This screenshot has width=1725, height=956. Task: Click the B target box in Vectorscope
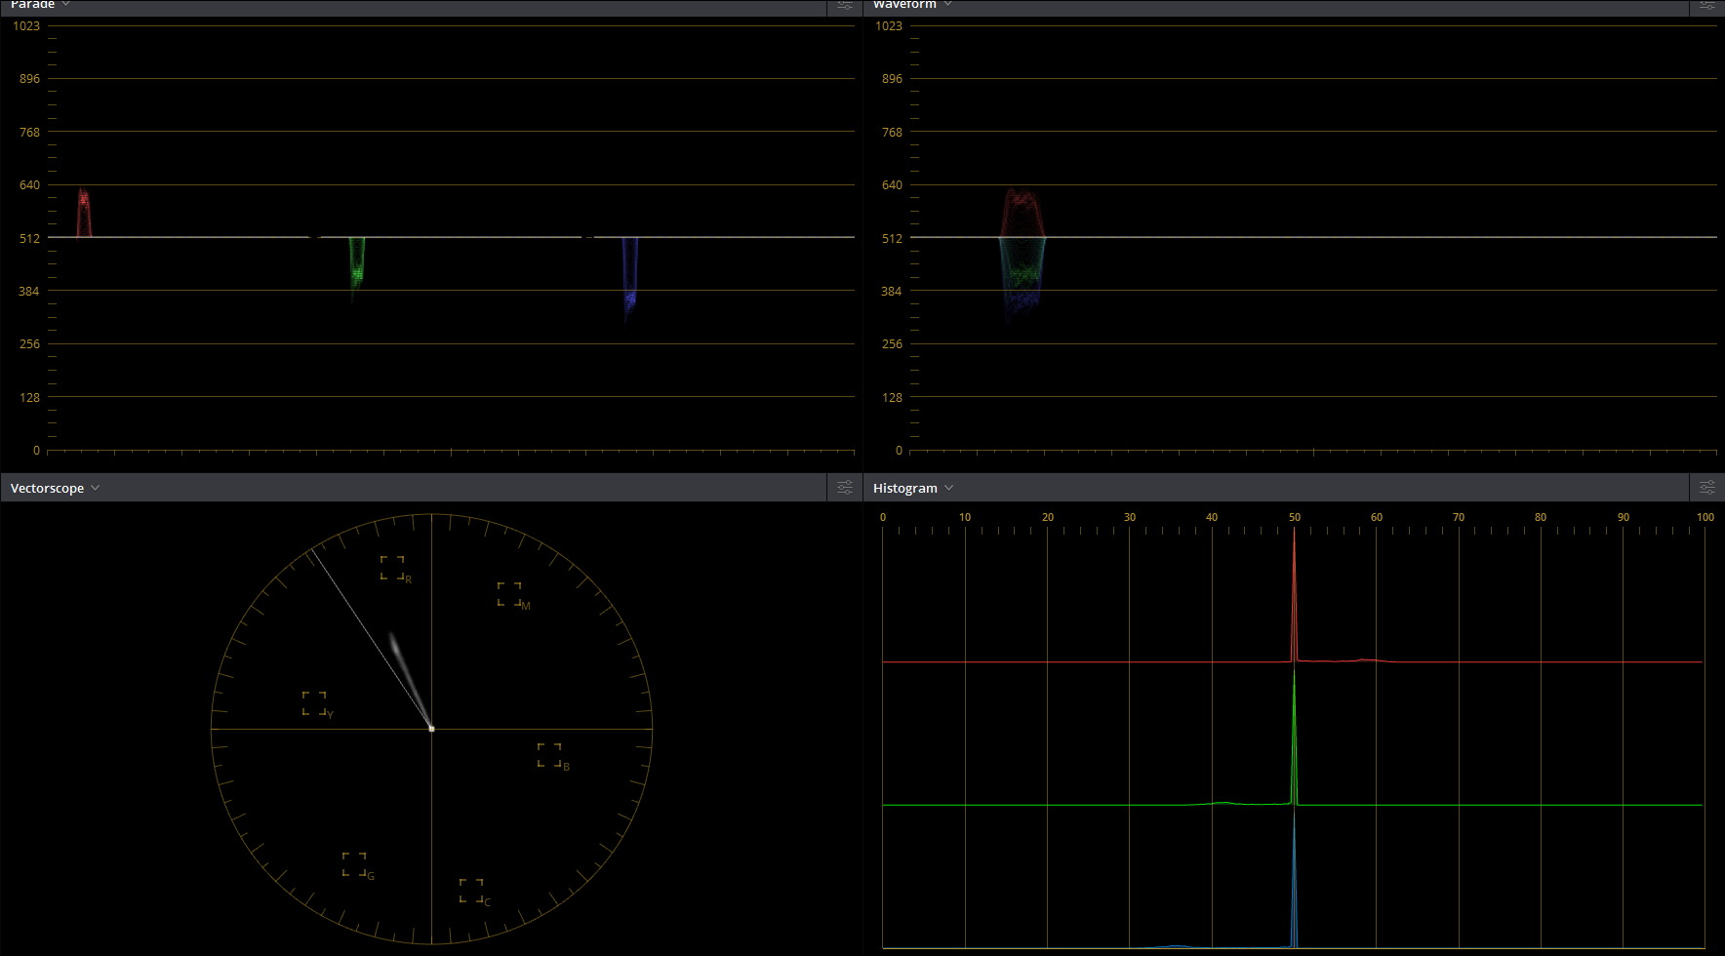[x=549, y=755]
